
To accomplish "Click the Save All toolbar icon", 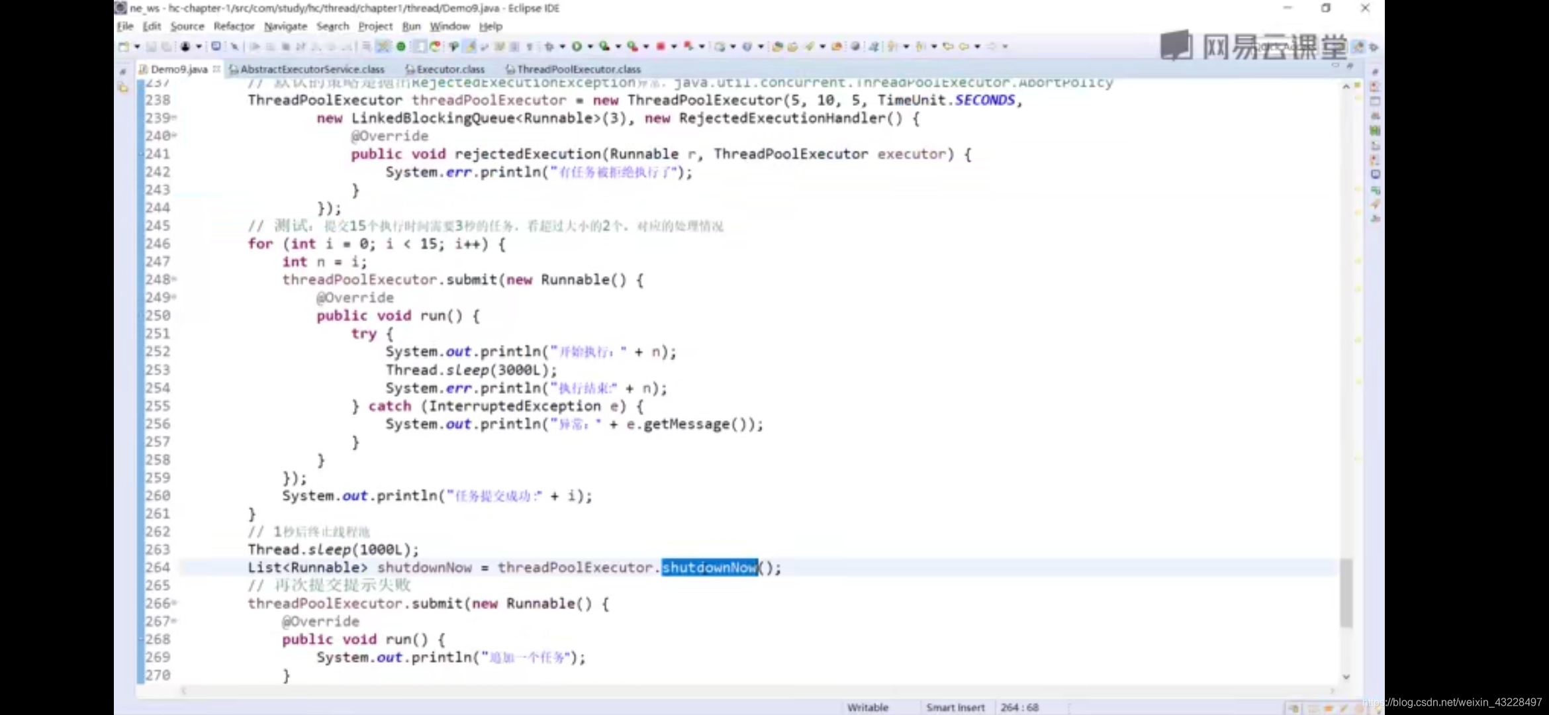I will [x=166, y=46].
